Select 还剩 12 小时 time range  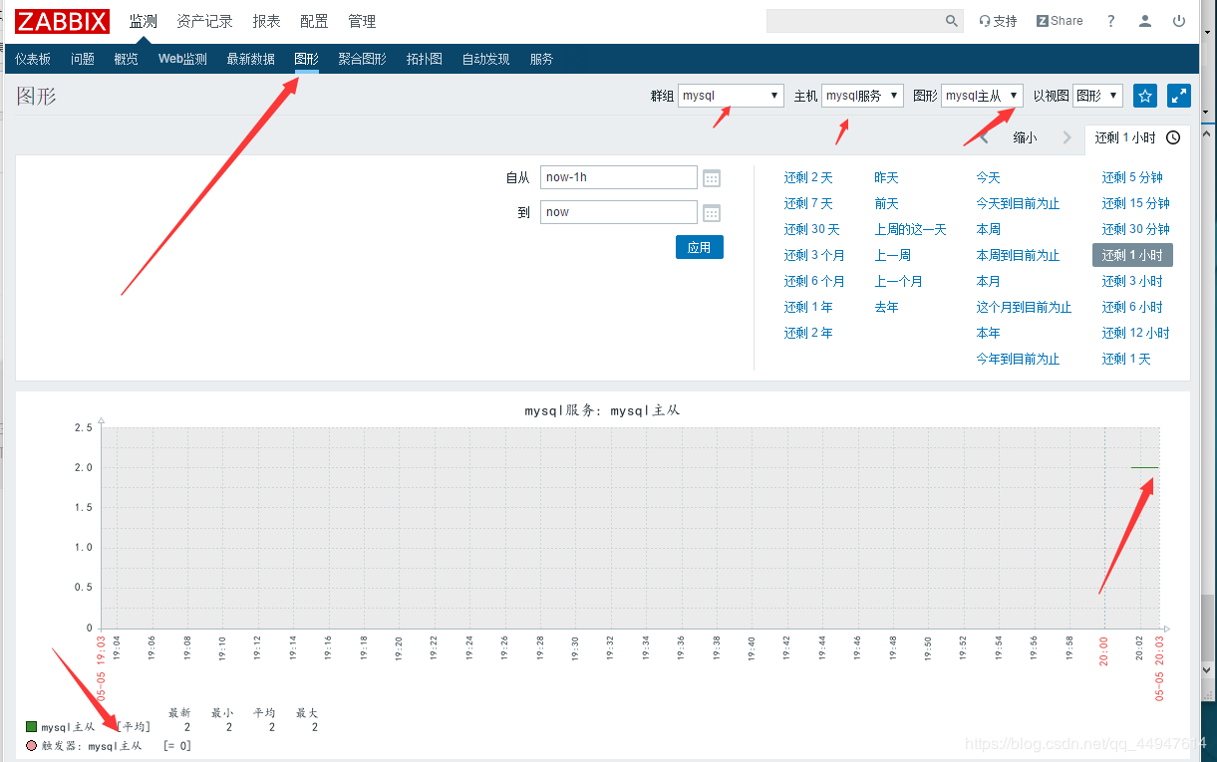click(x=1135, y=333)
